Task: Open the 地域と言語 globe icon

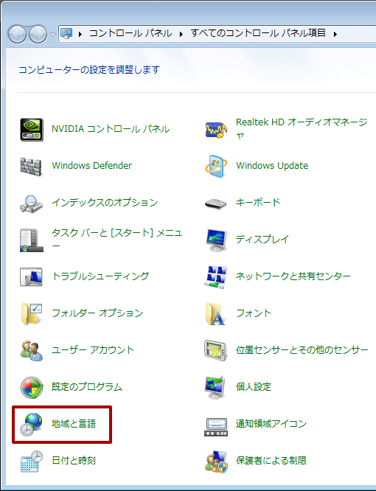Action: pyautogui.click(x=31, y=424)
